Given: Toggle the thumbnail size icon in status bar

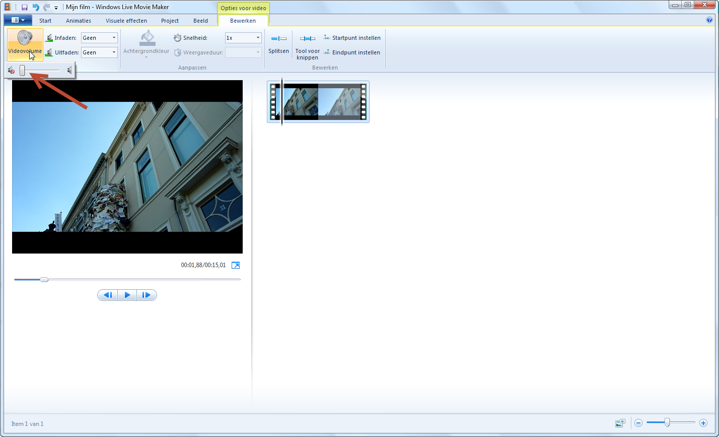Looking at the screenshot, I should tap(620, 423).
